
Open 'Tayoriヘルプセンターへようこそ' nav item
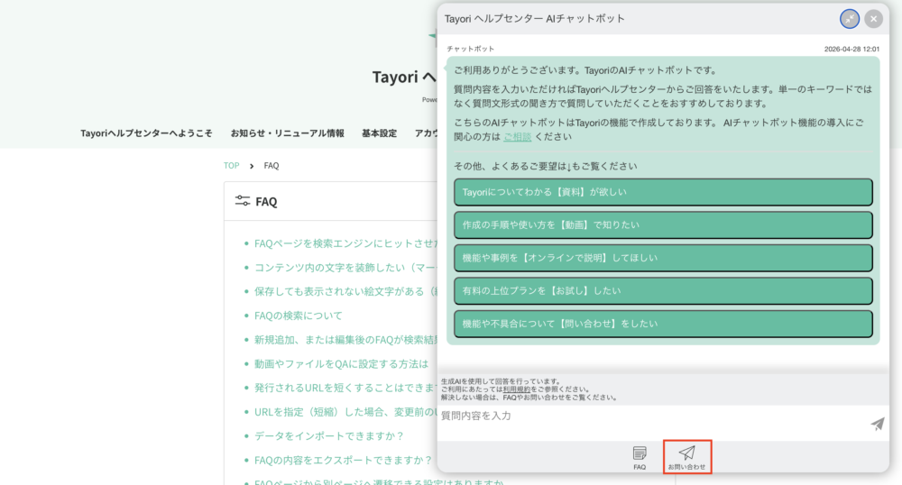coord(146,133)
